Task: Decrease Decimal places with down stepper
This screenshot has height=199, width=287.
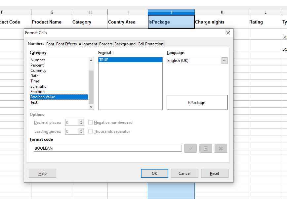Action: click(x=81, y=124)
